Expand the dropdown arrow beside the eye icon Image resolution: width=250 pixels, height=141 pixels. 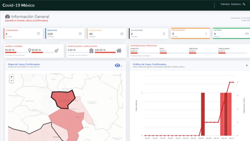tap(121, 66)
